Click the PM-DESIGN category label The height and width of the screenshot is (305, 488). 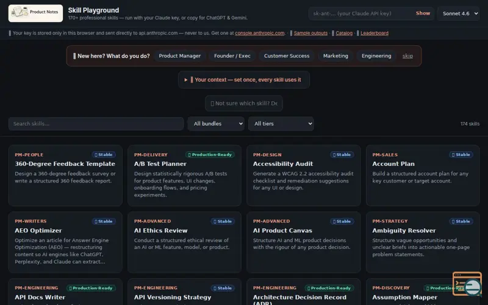pos(267,155)
